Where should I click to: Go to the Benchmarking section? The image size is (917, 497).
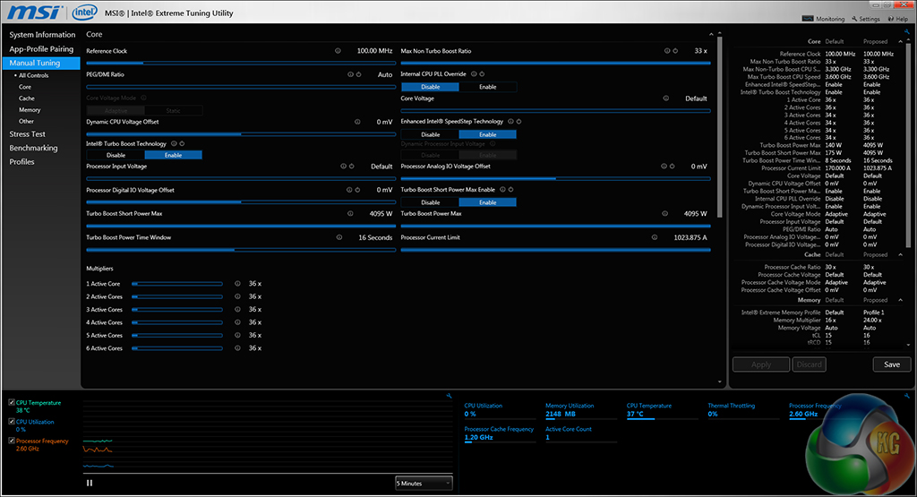33,148
